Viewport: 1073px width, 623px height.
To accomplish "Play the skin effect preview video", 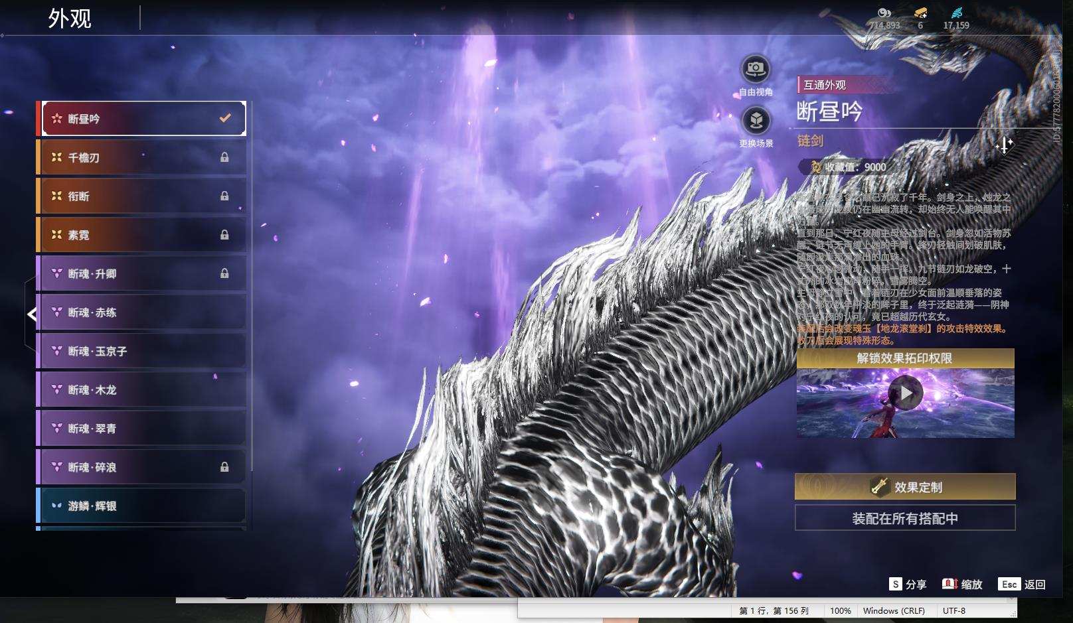I will pos(906,393).
